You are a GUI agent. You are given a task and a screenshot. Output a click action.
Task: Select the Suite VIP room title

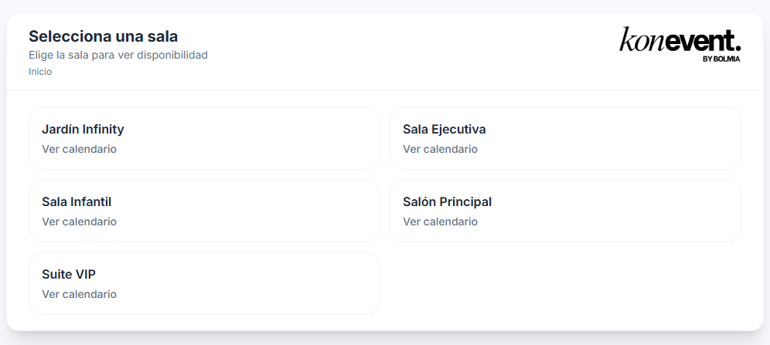pos(69,274)
